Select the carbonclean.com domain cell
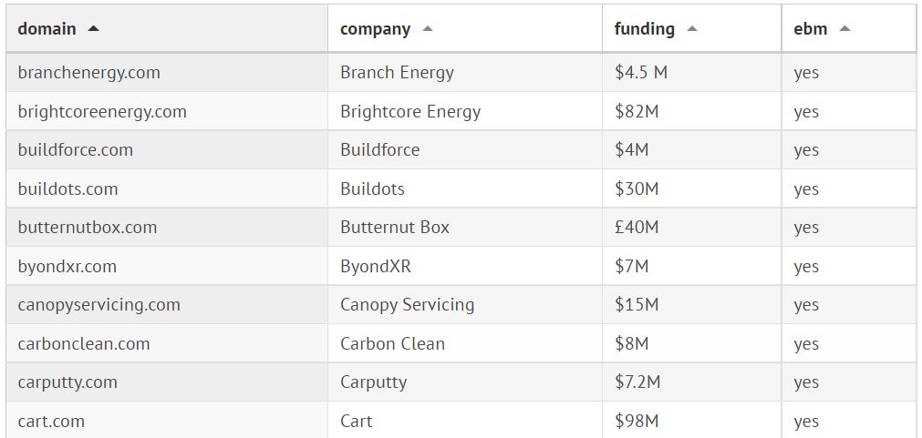The image size is (922, 438). pyautogui.click(x=83, y=344)
